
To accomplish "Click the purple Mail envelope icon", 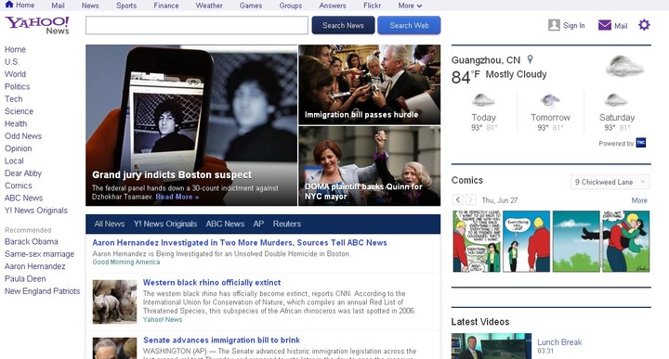I will [605, 25].
